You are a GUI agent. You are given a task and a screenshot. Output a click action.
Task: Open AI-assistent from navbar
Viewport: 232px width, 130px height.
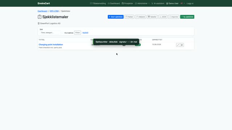[x=158, y=3]
